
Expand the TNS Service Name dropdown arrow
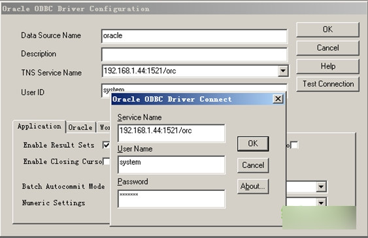pyautogui.click(x=283, y=71)
